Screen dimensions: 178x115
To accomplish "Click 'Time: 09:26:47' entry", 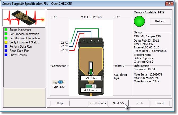I will pos(144,44).
